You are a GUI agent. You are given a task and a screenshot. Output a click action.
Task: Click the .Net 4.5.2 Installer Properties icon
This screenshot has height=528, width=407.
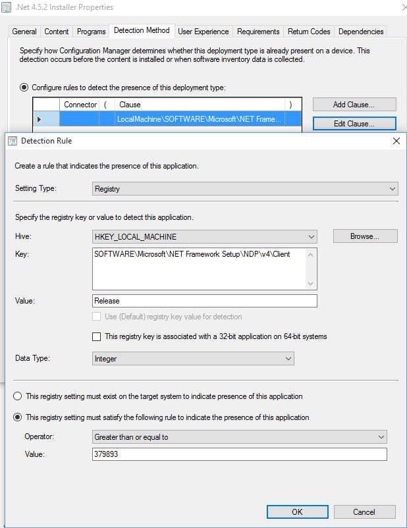(6, 7)
